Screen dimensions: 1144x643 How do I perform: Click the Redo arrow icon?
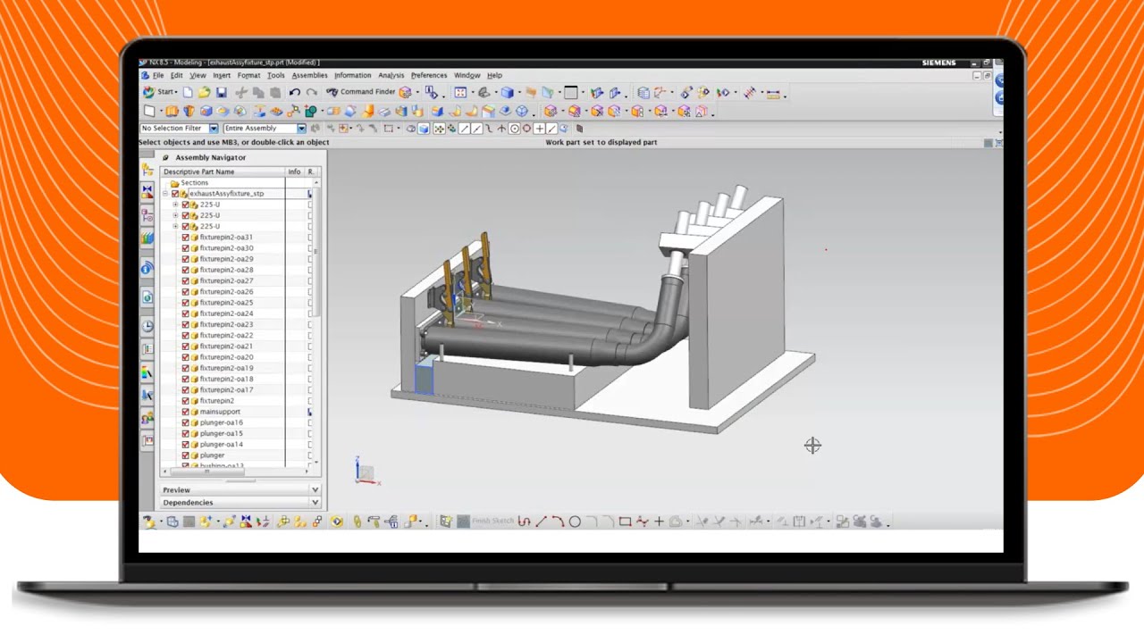[312, 92]
